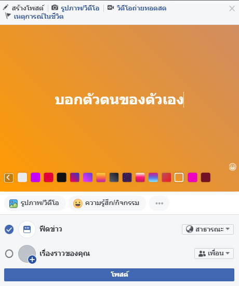Click the ความรู้สึก/กิจกรรม button
The height and width of the screenshot is (286, 239).
[x=108, y=203]
